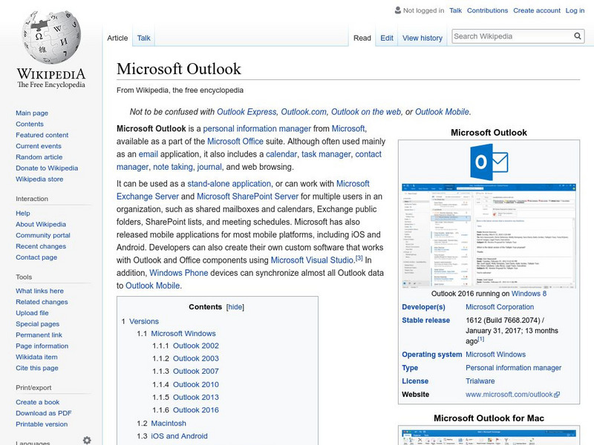Open www.microsoft.com/outlook website link

(509, 395)
